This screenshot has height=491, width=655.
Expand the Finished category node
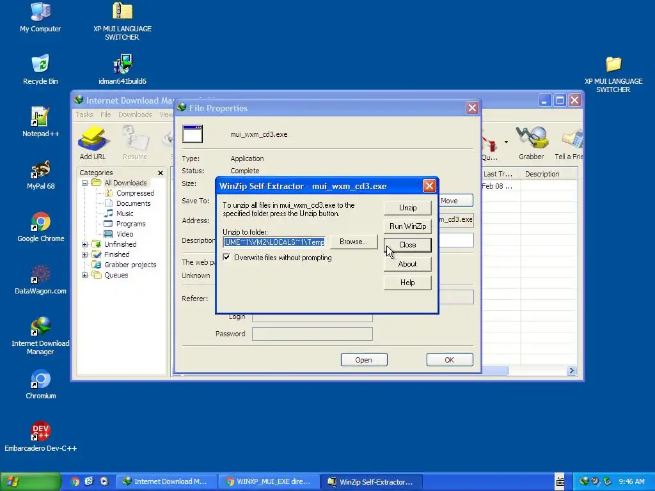(x=85, y=254)
